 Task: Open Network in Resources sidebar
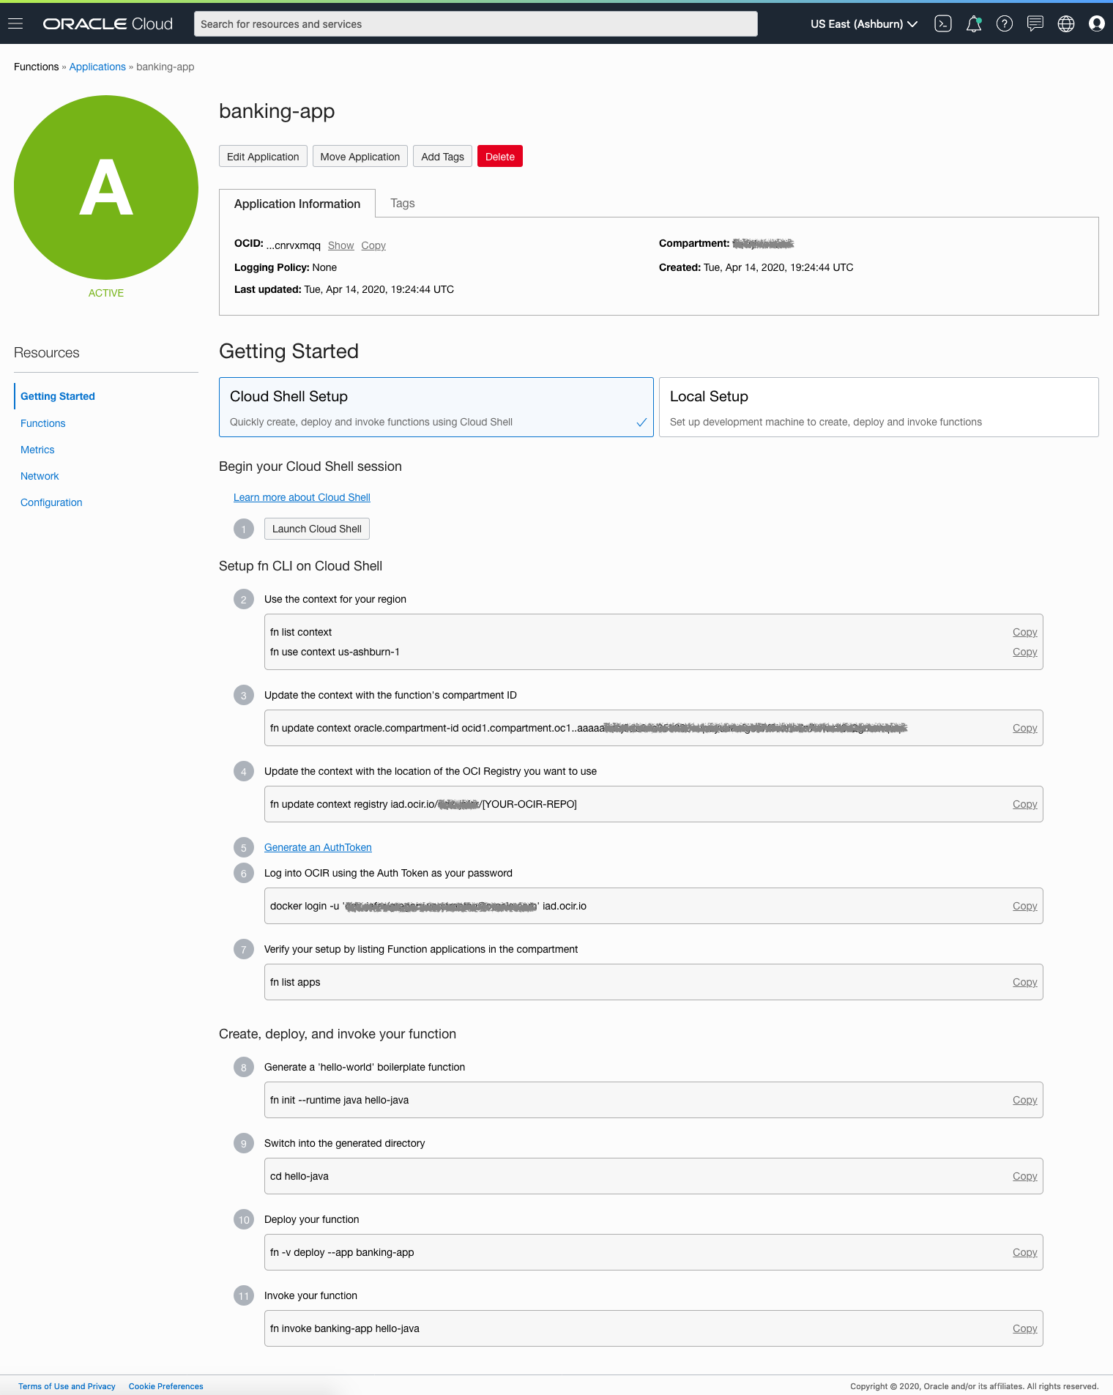point(40,476)
